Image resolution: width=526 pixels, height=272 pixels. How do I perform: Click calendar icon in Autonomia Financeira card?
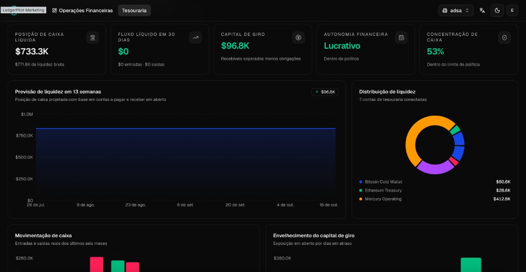[x=401, y=38]
